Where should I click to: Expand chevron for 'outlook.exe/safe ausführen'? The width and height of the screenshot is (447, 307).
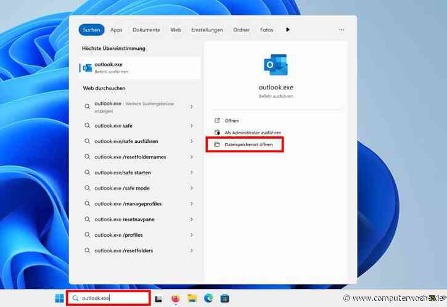192,141
